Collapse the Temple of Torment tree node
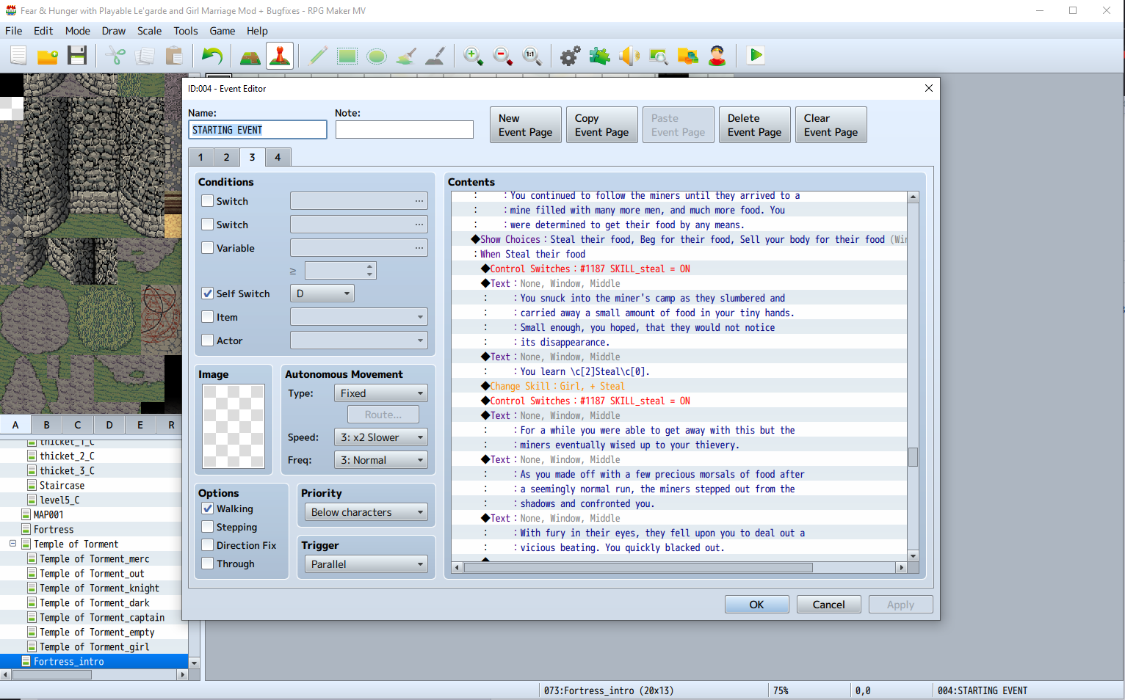Image resolution: width=1125 pixels, height=700 pixels. tap(12, 544)
